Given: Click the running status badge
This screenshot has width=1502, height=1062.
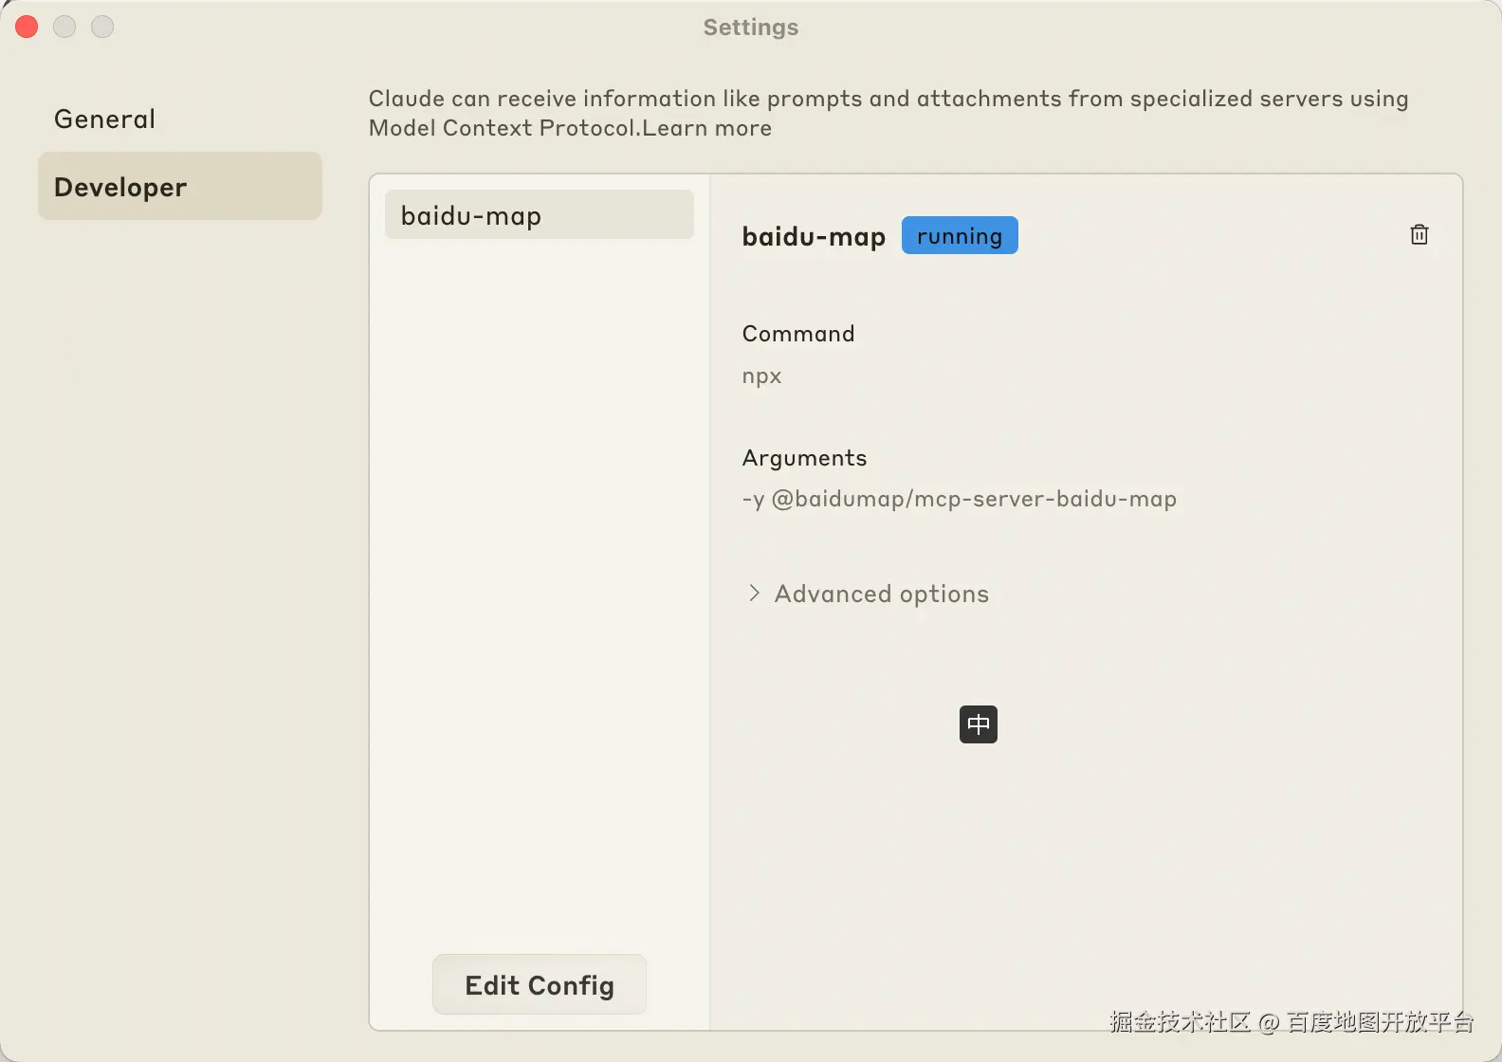Looking at the screenshot, I should 960,235.
